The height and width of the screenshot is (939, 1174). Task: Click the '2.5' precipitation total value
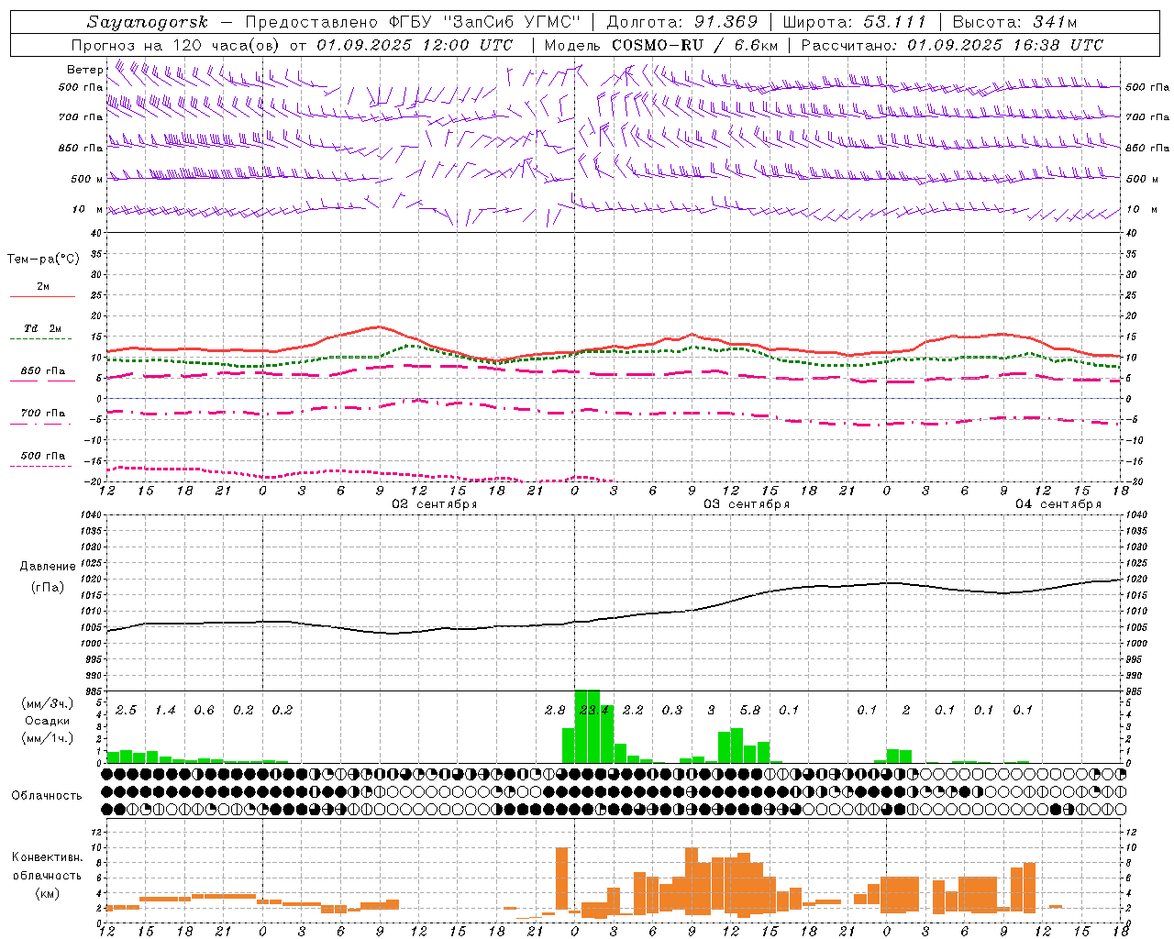coord(126,711)
